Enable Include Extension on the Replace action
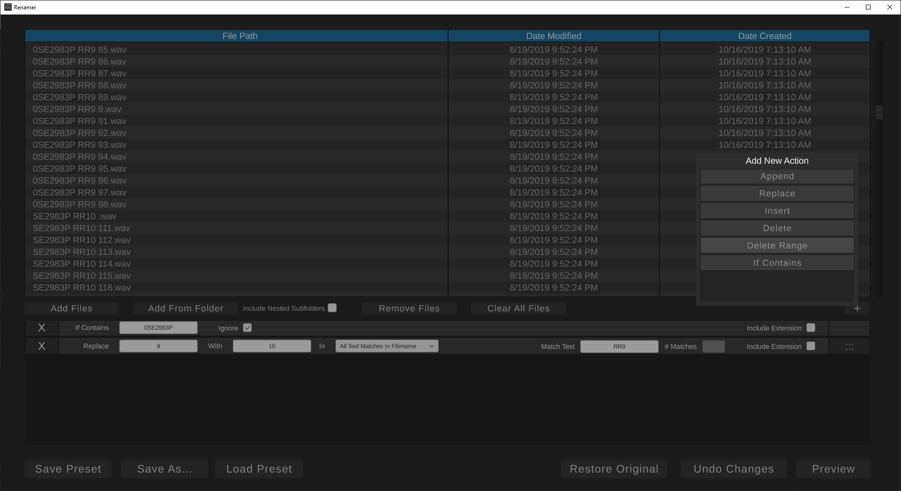 (811, 345)
